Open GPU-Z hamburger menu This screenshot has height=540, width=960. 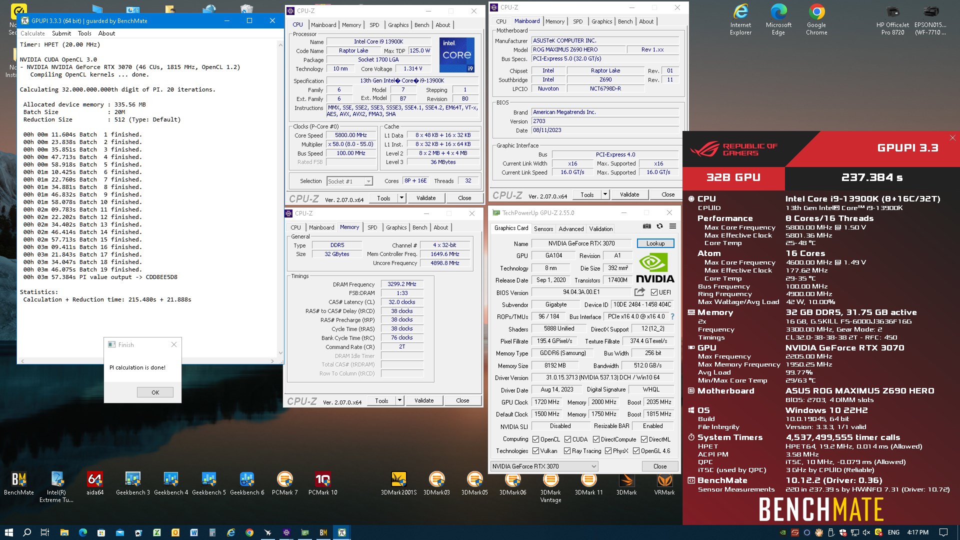[x=673, y=226]
